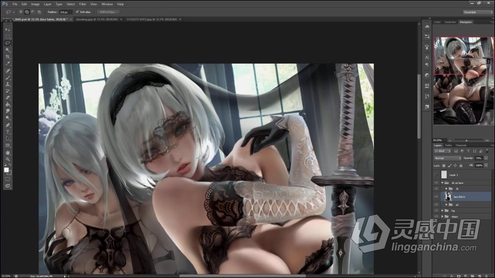This screenshot has width=495, height=278.
Task: Select the Hand tool
Action: pos(7,152)
